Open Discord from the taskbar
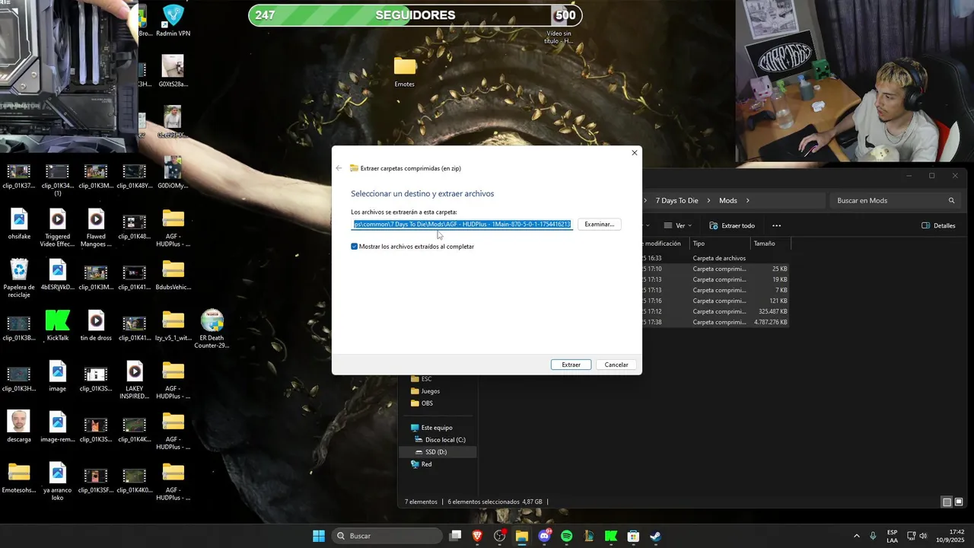This screenshot has width=974, height=548. tap(544, 536)
